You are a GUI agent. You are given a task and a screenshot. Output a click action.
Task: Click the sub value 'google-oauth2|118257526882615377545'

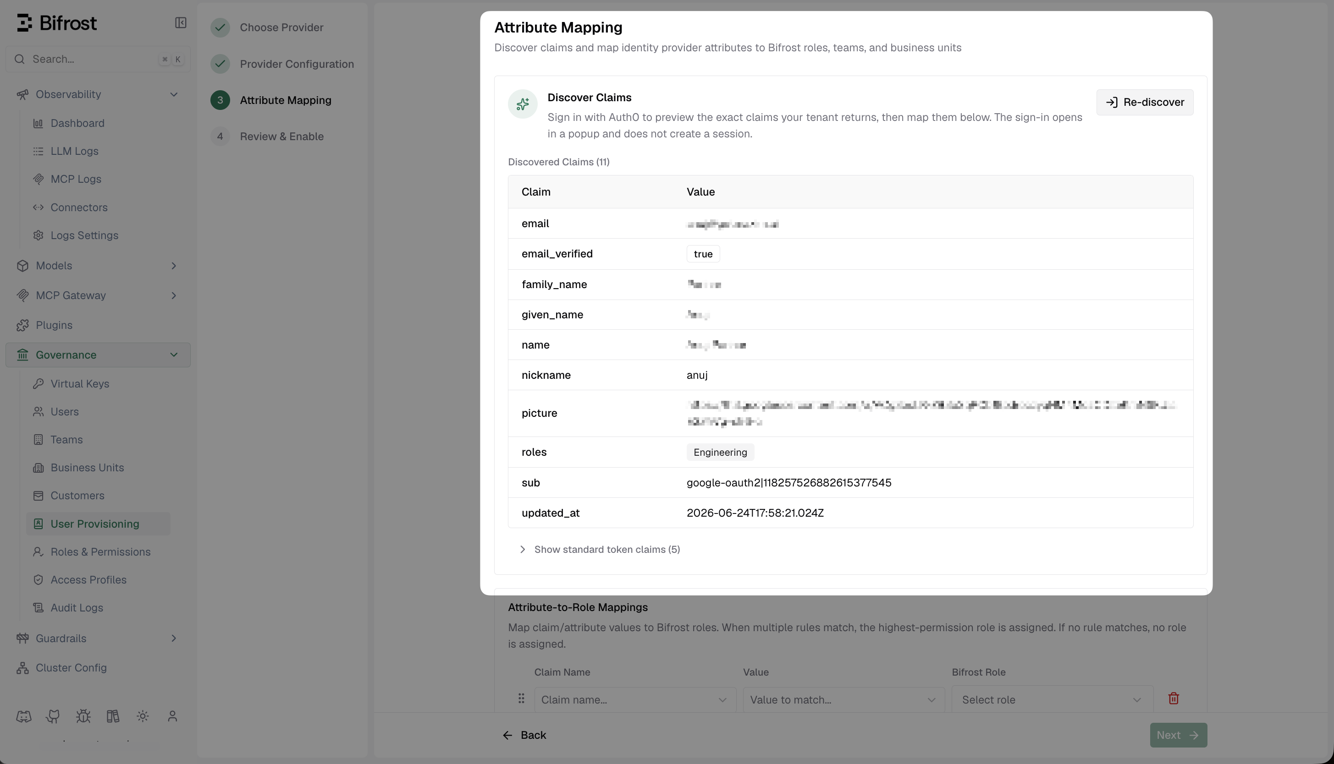coord(788,483)
